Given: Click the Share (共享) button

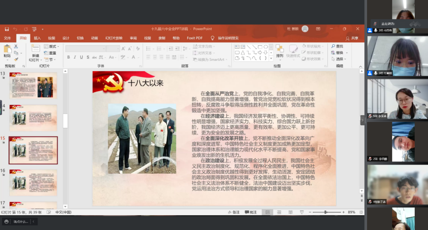Looking at the screenshot, I should 352,38.
